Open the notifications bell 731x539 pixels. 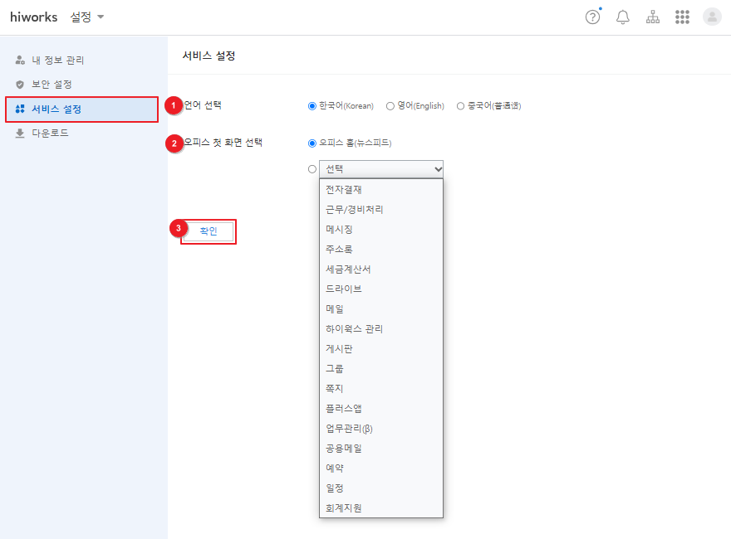point(623,17)
